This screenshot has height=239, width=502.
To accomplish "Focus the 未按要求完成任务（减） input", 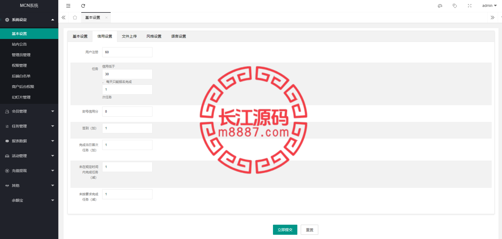I will [127, 194].
